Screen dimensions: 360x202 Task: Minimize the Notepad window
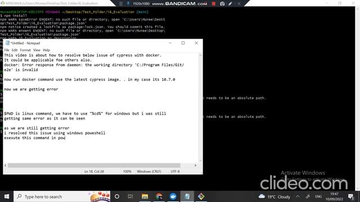[x=170, y=43]
